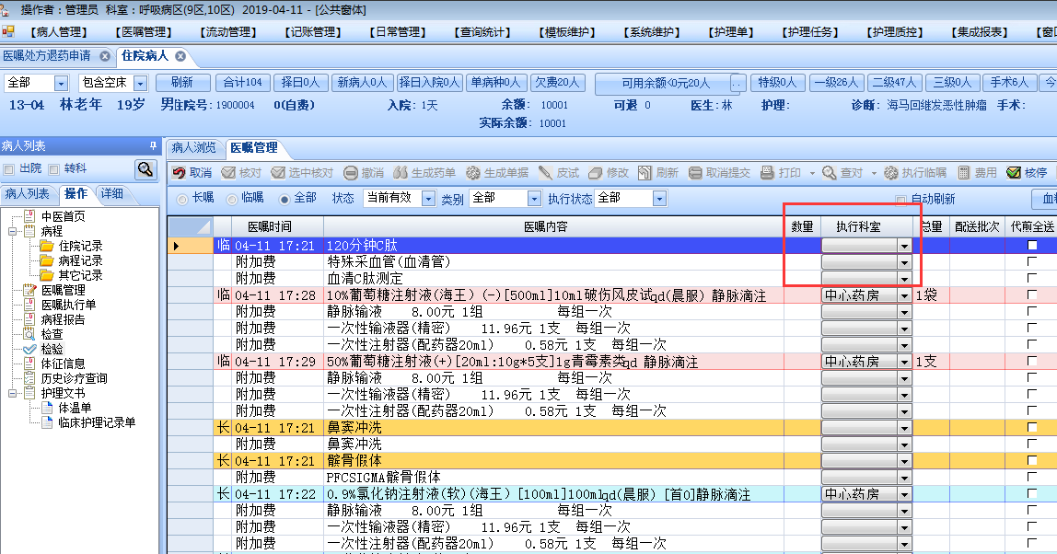Click the 修改 eraser icon
This screenshot has width=1057, height=554.
[x=595, y=173]
